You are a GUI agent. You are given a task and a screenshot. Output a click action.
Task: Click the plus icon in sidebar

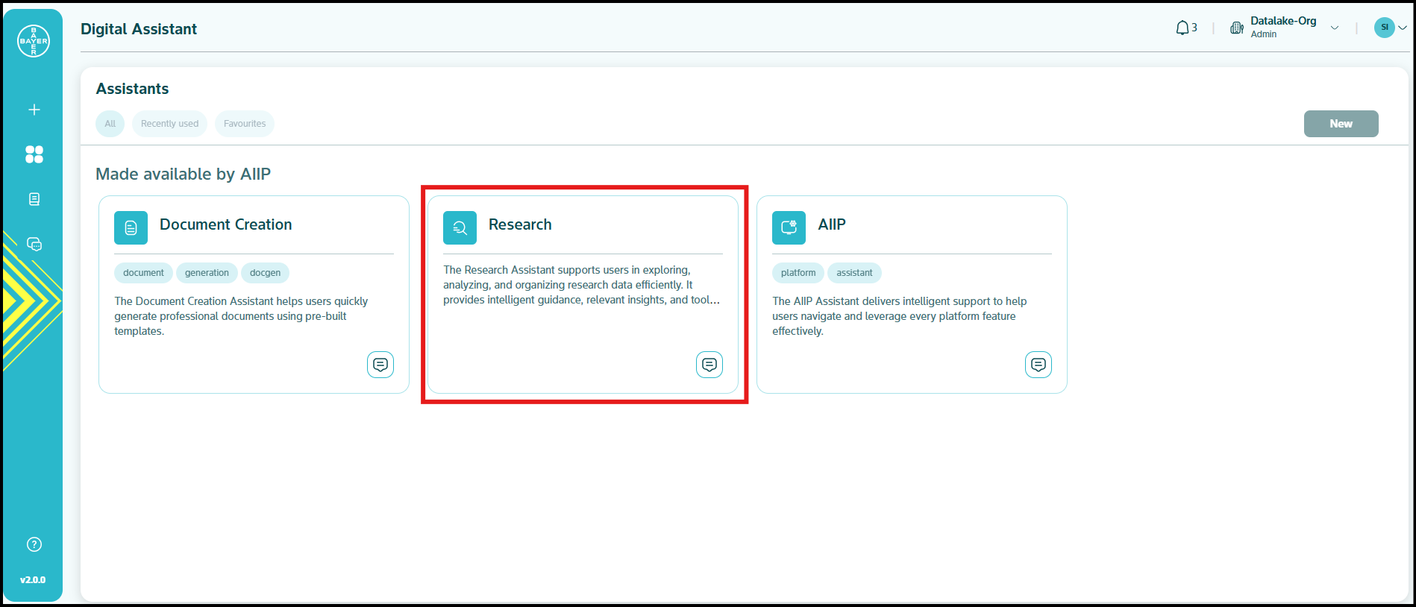(x=34, y=110)
